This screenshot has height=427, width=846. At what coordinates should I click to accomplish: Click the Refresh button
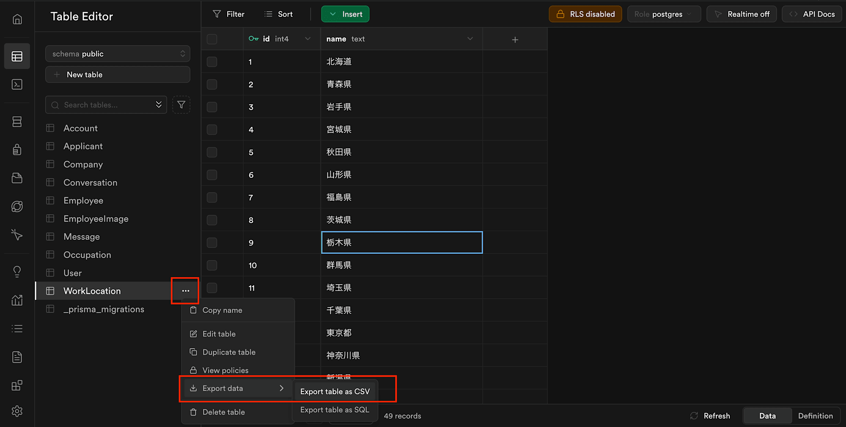[x=710, y=416]
